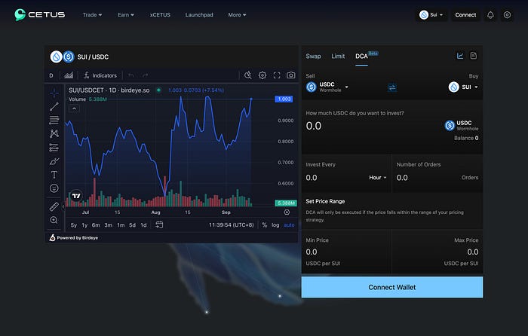Click the Cetus logo
Screen dimensions: 528x336
40,14
